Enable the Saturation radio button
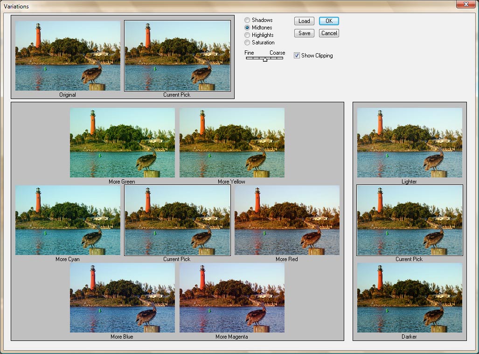This screenshot has height=354, width=479. [247, 42]
